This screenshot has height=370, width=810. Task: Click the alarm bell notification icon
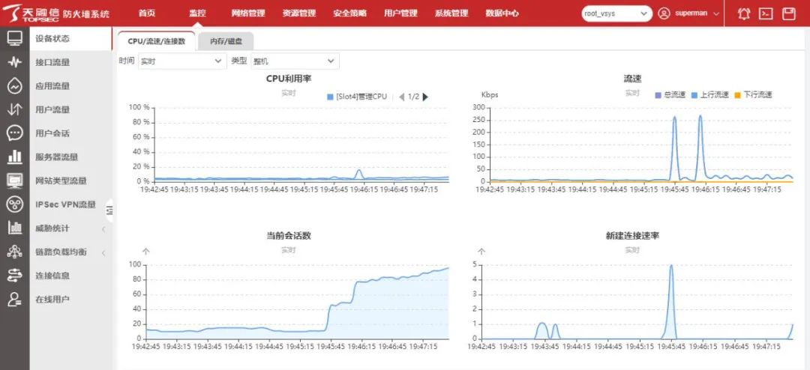[x=743, y=13]
